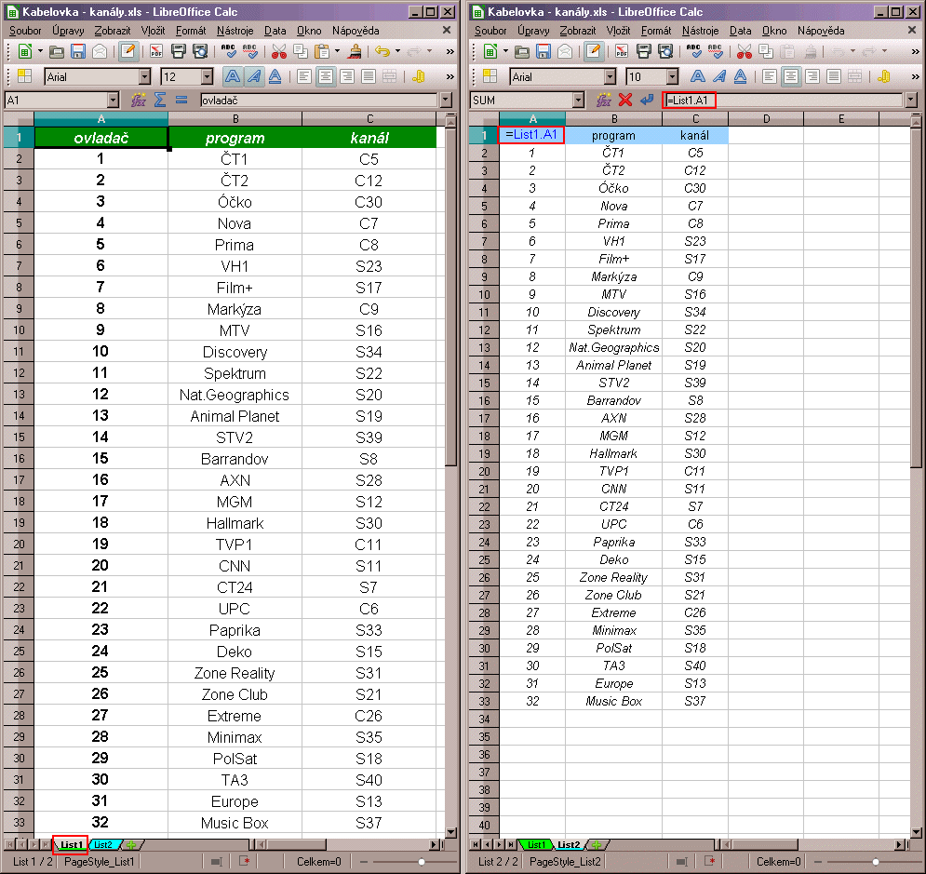Viewport: 926px width, 874px height.
Task: Click the zoom slider handle in the right window
Action: tap(875, 862)
